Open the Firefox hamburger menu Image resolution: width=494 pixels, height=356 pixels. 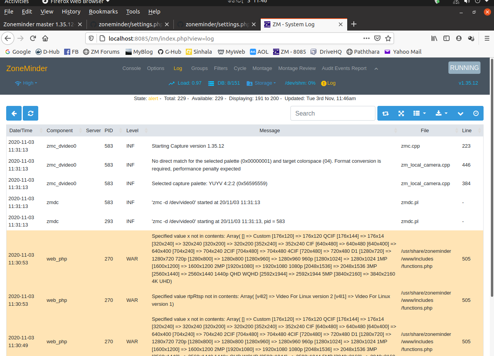(487, 38)
